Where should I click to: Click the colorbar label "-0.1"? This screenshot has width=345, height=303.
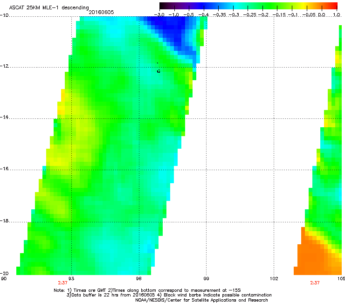click(293, 15)
